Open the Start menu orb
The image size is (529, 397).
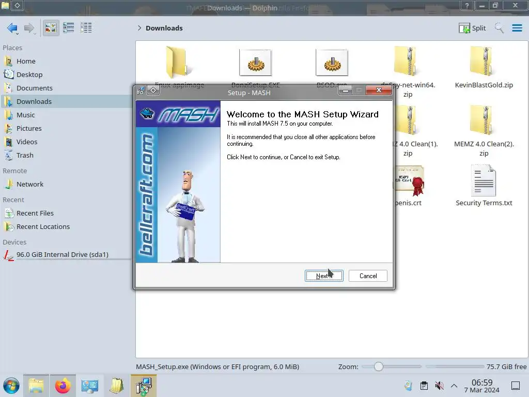[x=11, y=386]
